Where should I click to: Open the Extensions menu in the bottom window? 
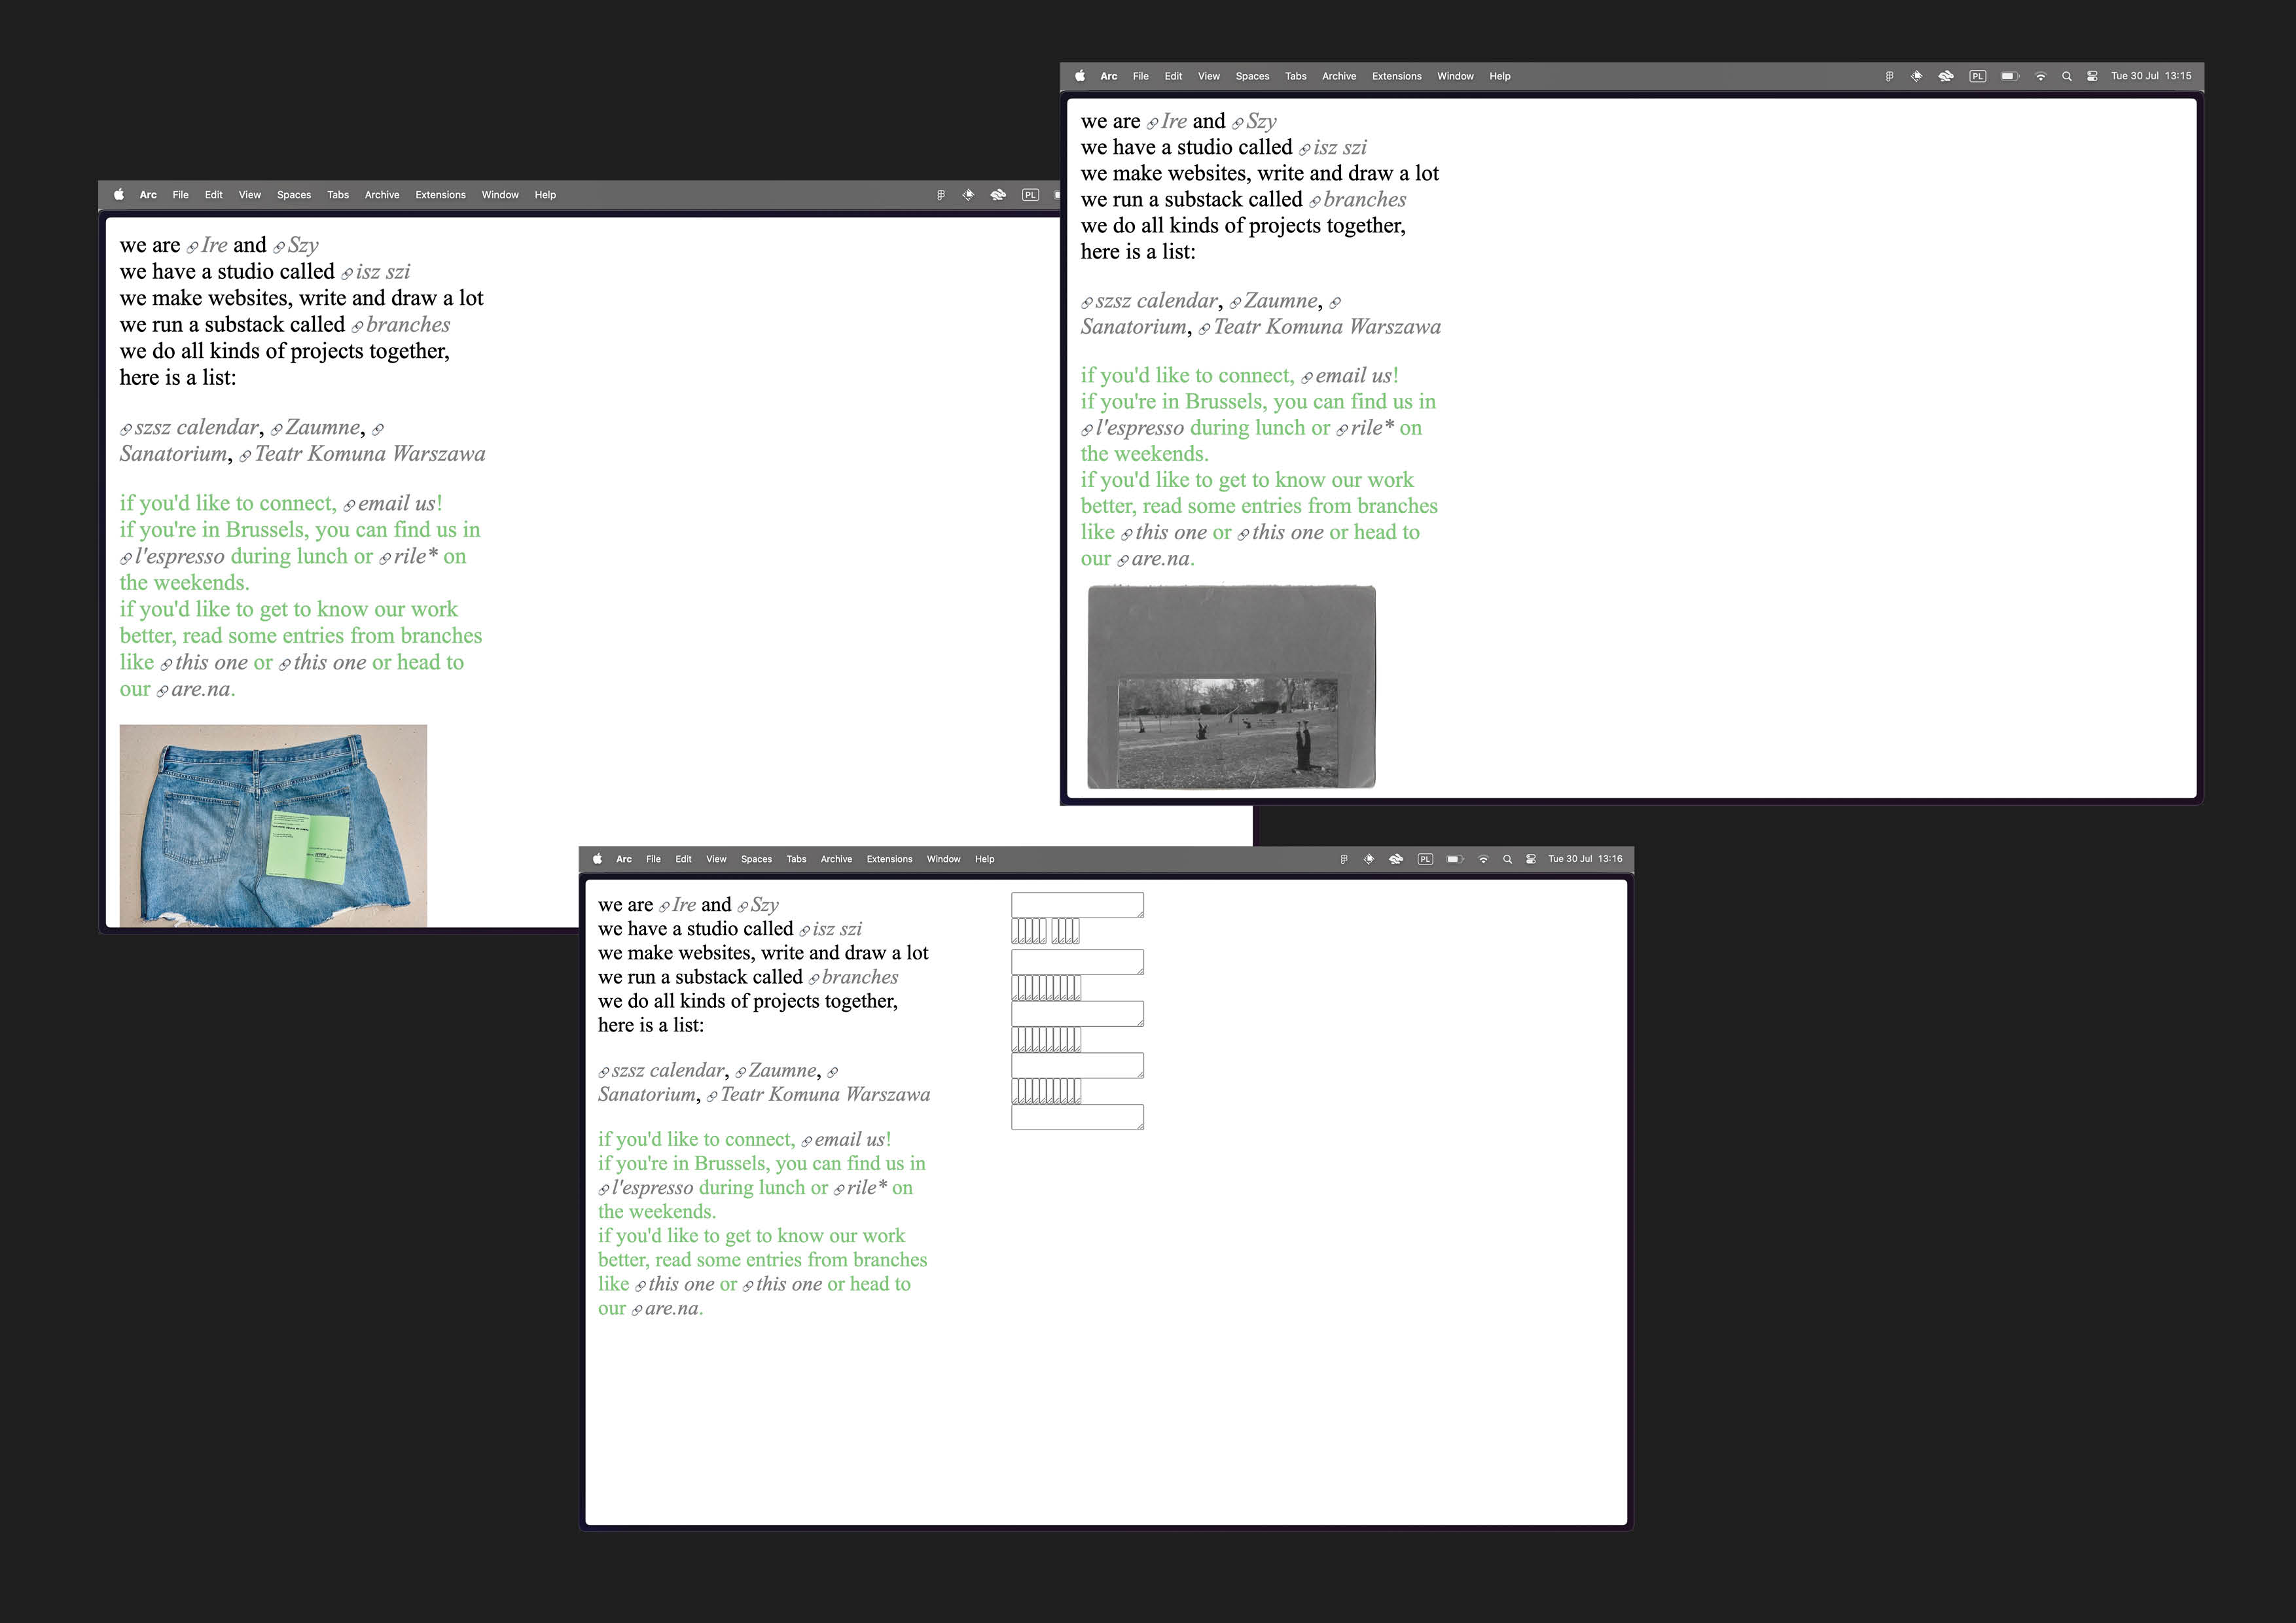point(889,859)
